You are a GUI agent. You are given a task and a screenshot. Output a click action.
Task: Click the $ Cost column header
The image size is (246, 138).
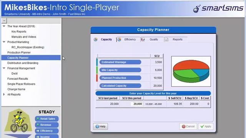[205, 98]
